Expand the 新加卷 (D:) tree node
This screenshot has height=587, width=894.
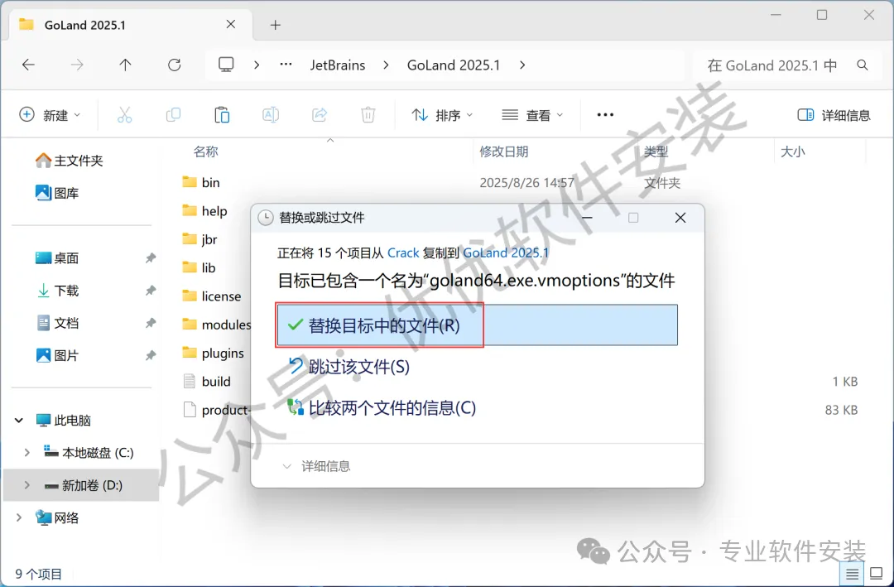click(26, 485)
